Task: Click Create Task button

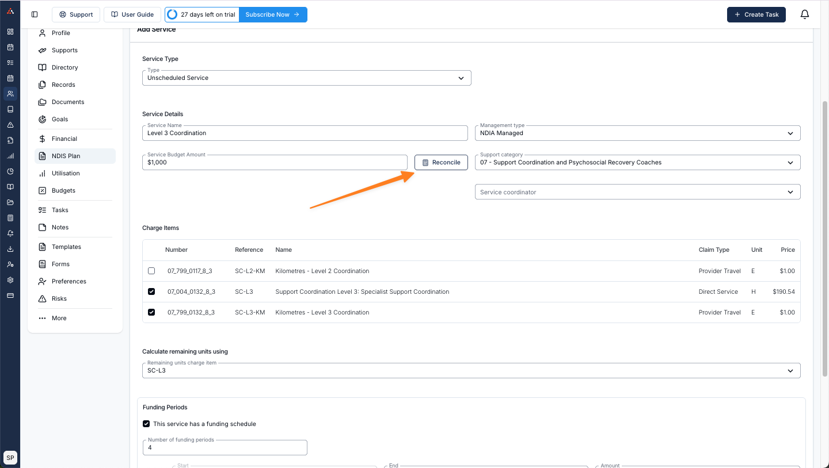Action: coord(756,14)
